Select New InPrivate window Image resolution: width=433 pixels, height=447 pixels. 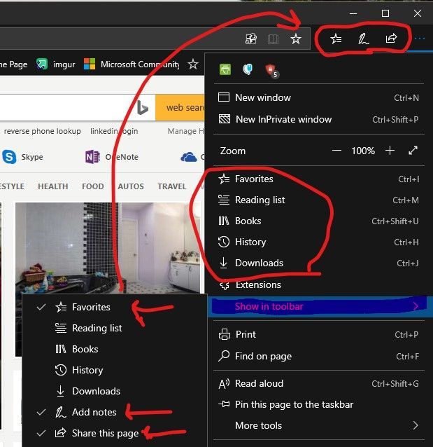coord(319,119)
